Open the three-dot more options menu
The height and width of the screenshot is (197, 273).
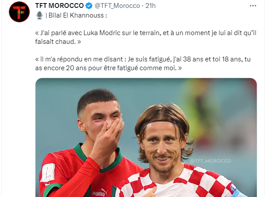tap(253, 6)
